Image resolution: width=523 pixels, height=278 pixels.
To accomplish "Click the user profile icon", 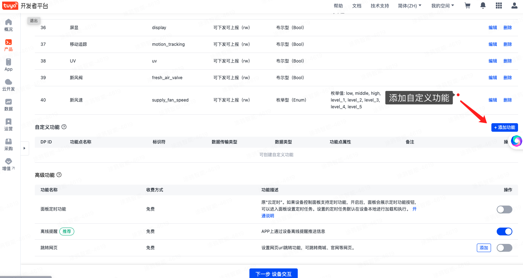I will 514,6.
